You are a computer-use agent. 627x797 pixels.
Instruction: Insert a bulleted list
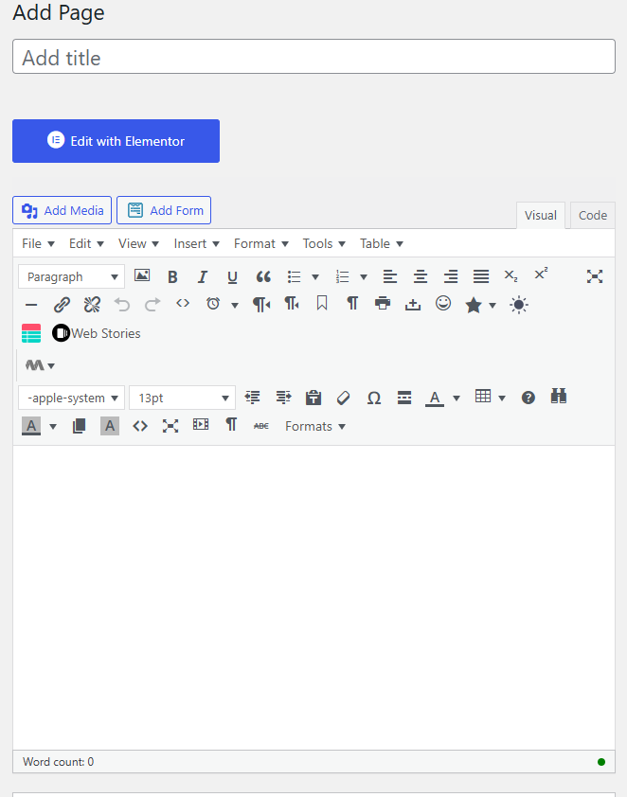pos(294,277)
